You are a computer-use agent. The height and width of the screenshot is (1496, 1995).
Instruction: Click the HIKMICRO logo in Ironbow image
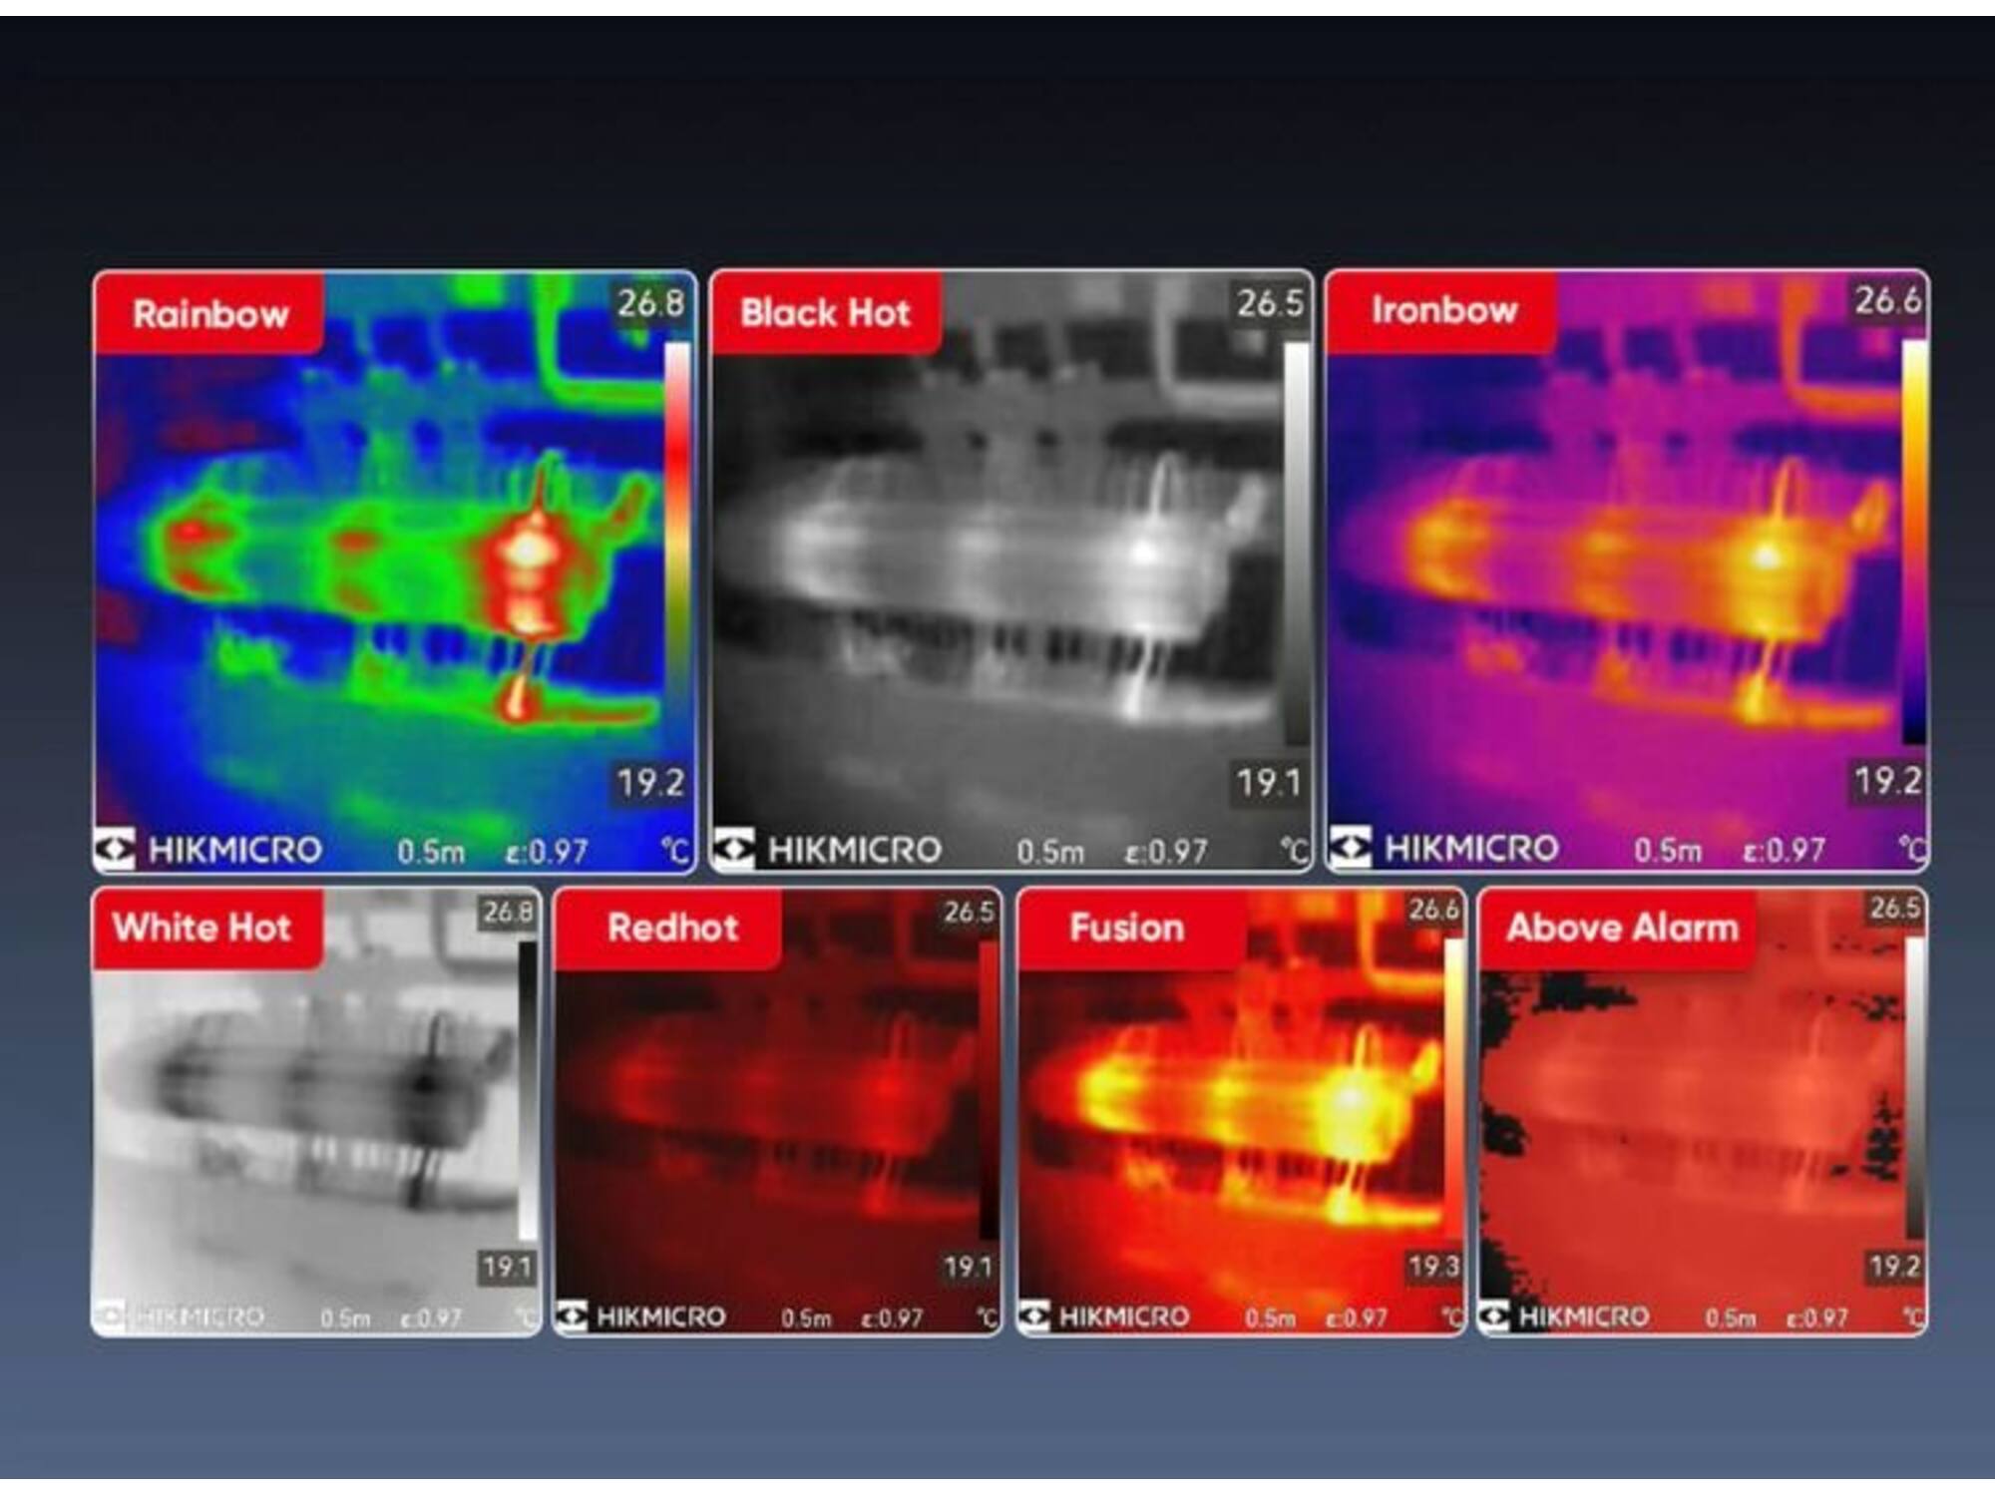click(x=1444, y=848)
